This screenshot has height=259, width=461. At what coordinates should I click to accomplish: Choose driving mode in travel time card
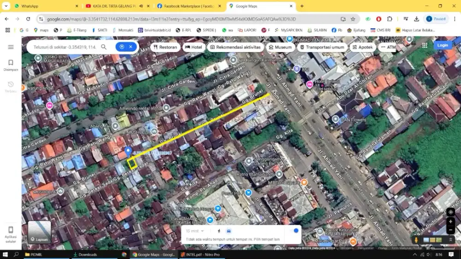pos(229,231)
